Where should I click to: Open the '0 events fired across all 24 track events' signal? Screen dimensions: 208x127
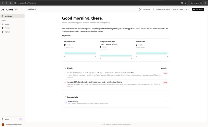tap(116, 75)
